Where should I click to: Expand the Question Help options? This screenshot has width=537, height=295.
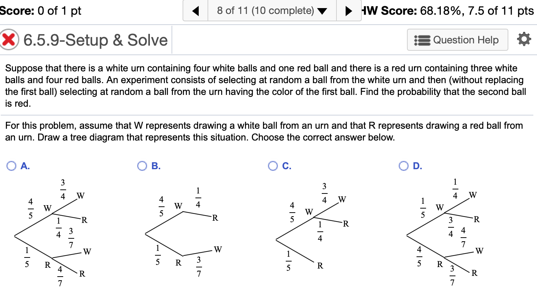(x=457, y=40)
